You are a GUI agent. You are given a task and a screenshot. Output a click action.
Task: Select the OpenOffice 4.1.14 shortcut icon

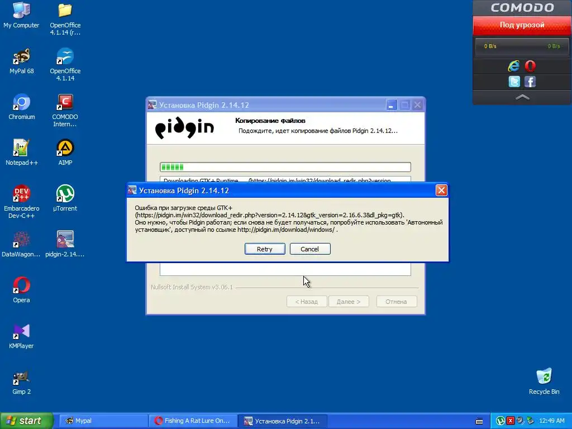65,65
